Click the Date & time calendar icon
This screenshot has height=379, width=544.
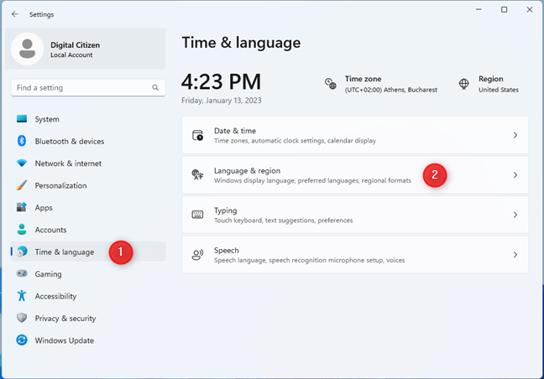point(198,135)
